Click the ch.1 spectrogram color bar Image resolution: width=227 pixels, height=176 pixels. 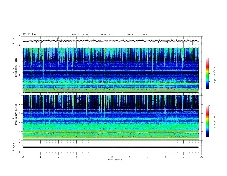(x=207, y=74)
